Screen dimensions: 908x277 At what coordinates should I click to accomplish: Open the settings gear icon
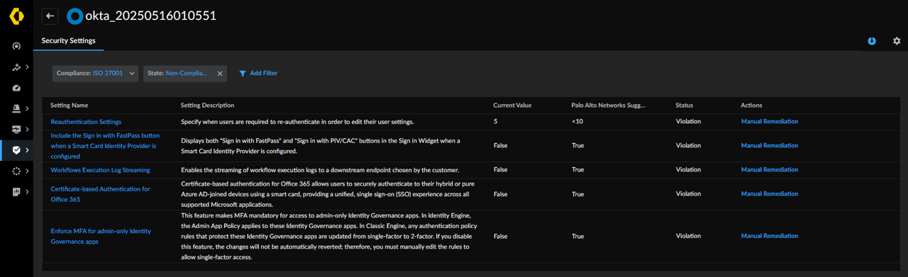[x=897, y=41]
